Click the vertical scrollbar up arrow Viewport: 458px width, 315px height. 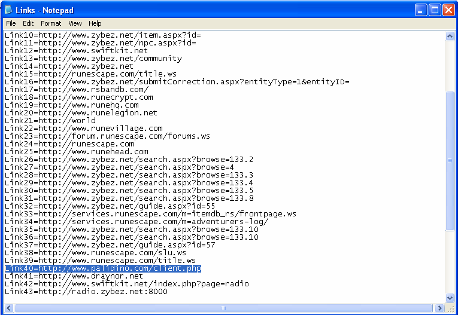pos(450,36)
